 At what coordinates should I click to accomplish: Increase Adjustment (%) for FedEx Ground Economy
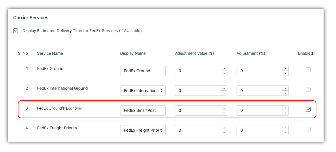pyautogui.click(x=286, y=108)
